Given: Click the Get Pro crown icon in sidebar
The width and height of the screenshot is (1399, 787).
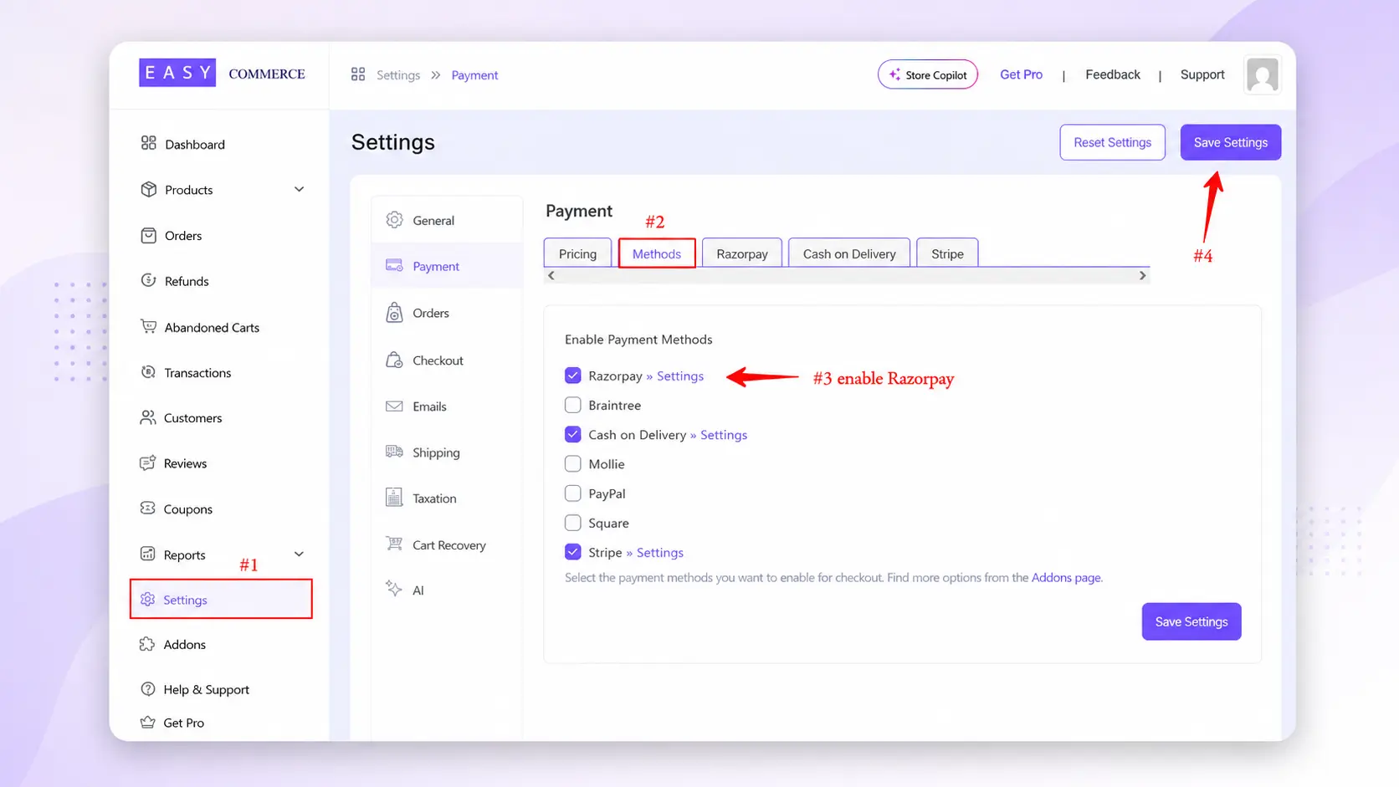Looking at the screenshot, I should point(148,723).
